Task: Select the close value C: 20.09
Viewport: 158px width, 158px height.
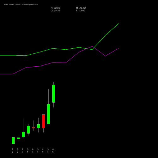Action: click(x=55, y=8)
